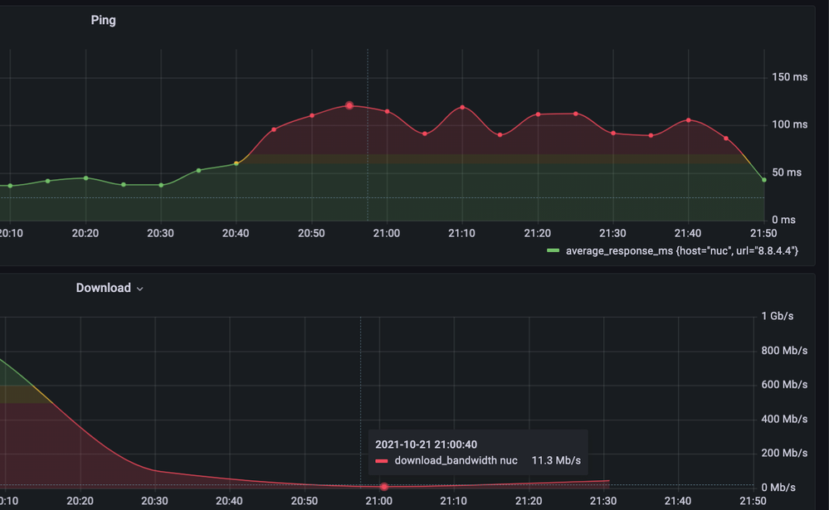829x510 pixels.
Task: Select the data point near 21:40 peak
Action: 688,120
